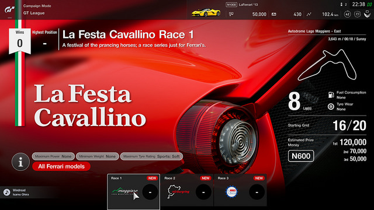Screen dimensions: 374x210
Task: Click the Maximum Power None pill
Action: click(x=53, y=156)
